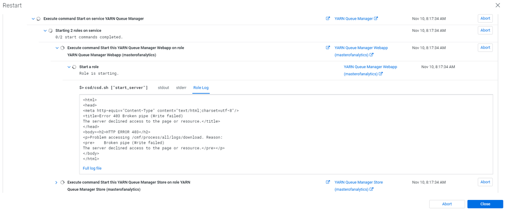Image resolution: width=505 pixels, height=213 pixels.
Task: Click the '0/2 start commands completed.' status text
Action: click(x=89, y=37)
